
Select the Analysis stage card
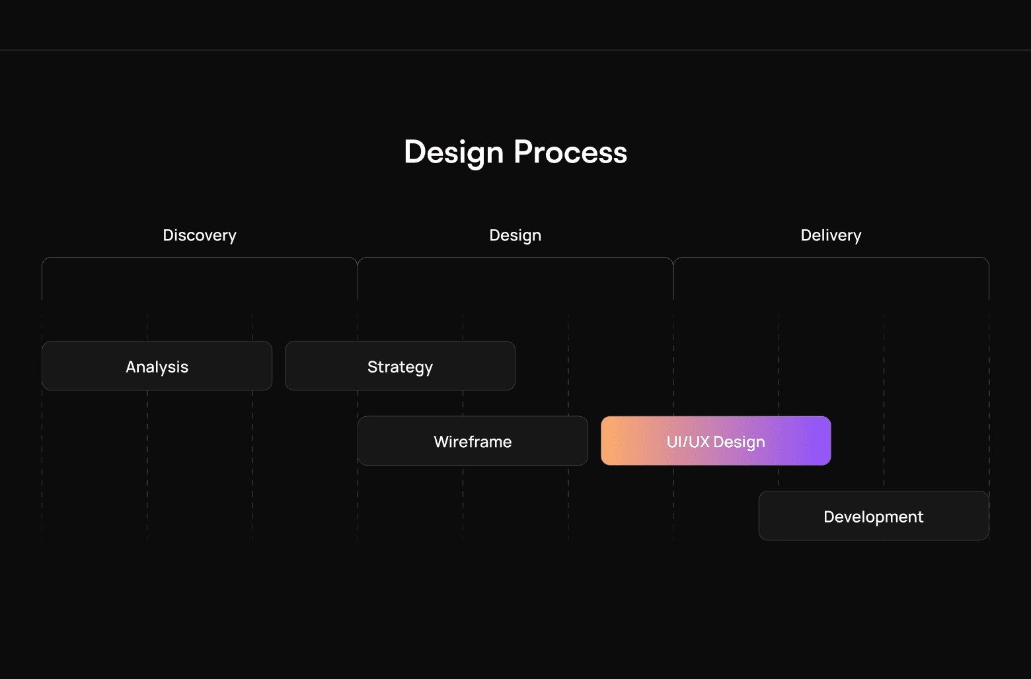tap(157, 366)
